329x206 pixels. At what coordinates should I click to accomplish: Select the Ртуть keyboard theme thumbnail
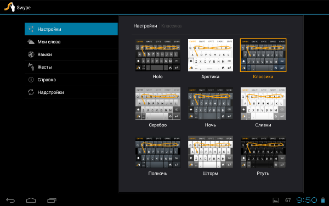click(x=263, y=152)
